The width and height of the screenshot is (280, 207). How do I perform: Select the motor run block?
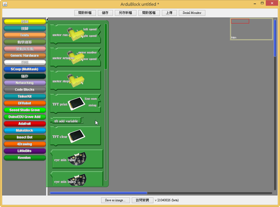76,35
